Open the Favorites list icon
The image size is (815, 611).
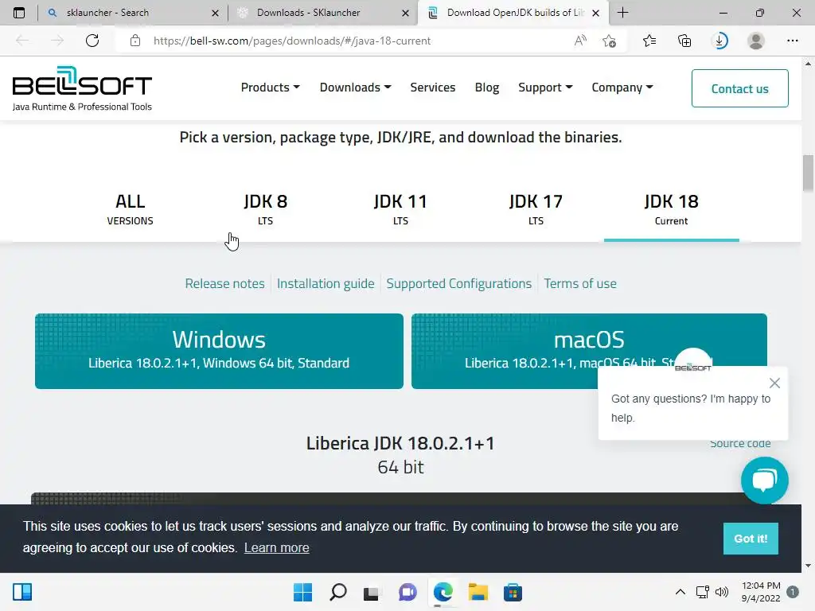649,41
